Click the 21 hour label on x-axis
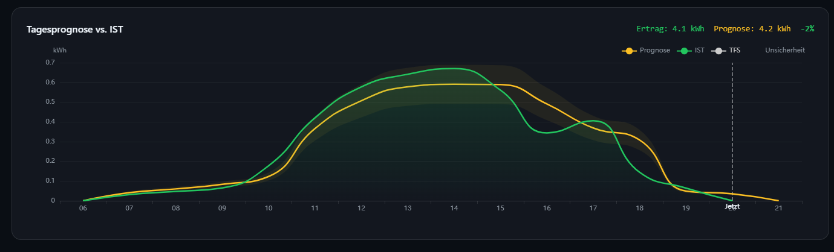834x252 pixels. [778, 209]
